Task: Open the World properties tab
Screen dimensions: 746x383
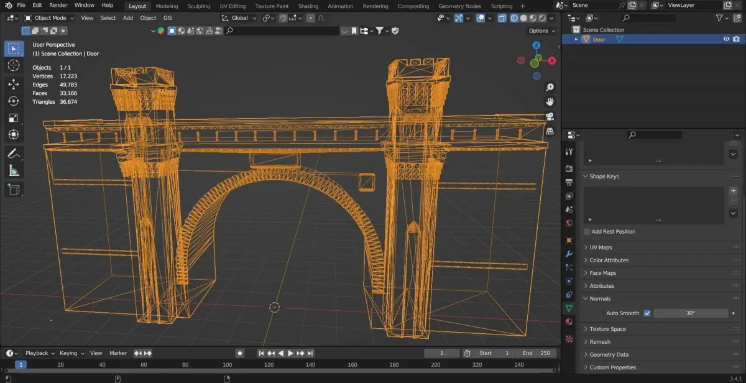Action: (x=569, y=223)
